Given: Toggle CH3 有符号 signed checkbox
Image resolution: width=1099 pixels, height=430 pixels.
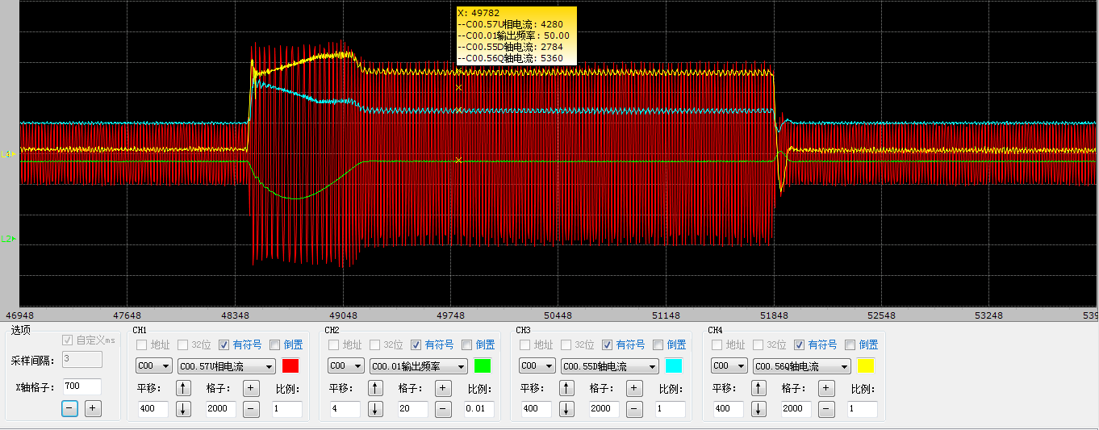Looking at the screenshot, I should pos(607,344).
